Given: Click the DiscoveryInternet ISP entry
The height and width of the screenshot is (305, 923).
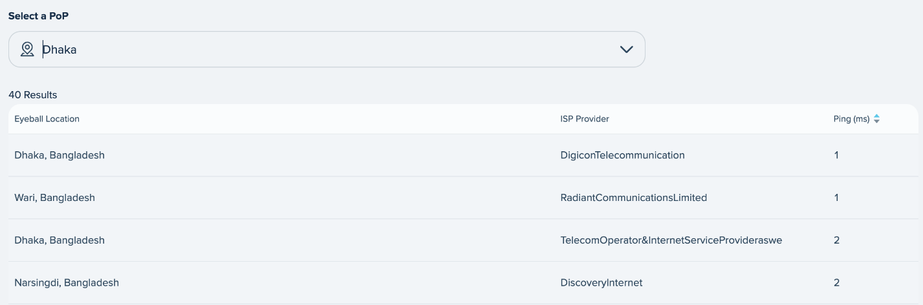Looking at the screenshot, I should click(x=601, y=282).
